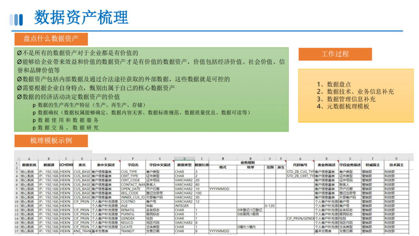Image resolution: width=419 pixels, height=236 pixels.
Task: Click the REG_CODE field name cell
Action: pos(133,193)
